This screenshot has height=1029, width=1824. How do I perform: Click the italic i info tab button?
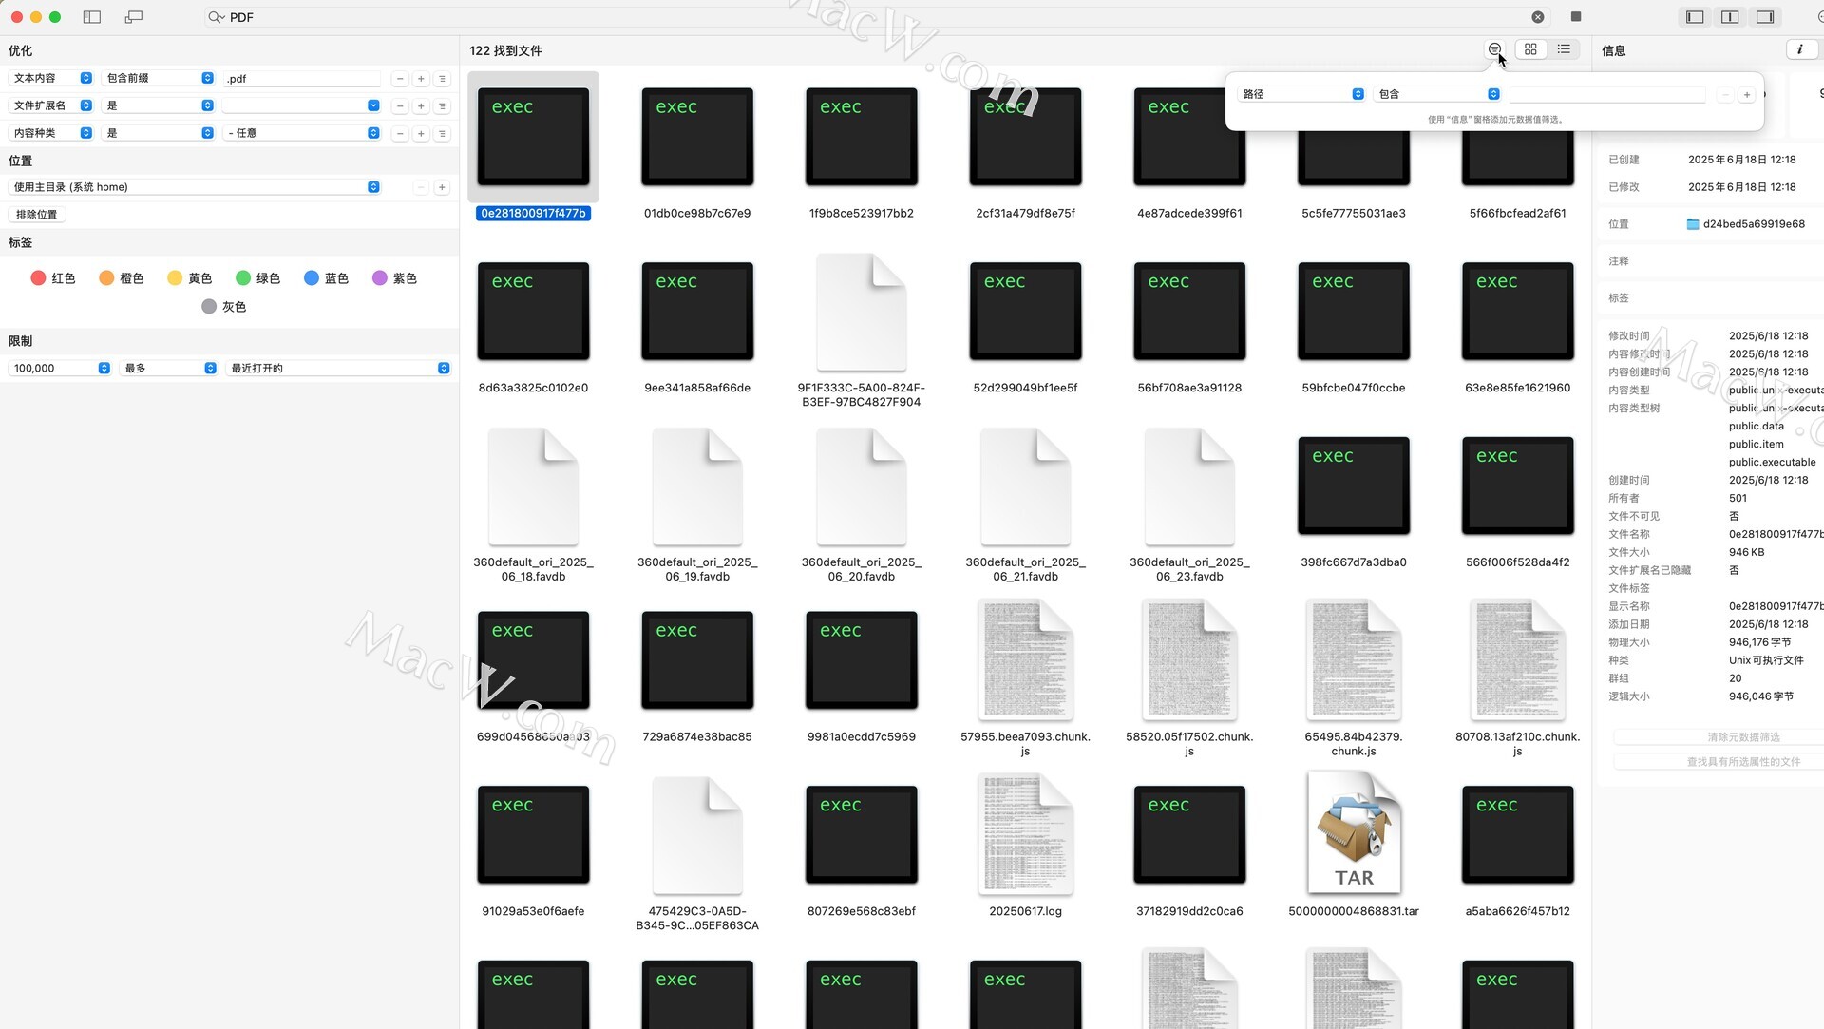point(1799,49)
